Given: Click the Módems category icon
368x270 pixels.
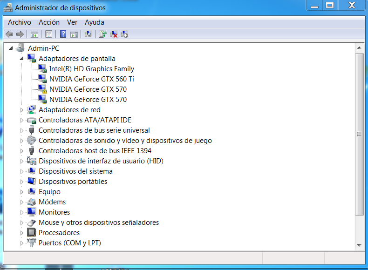Looking at the screenshot, I should (32, 202).
